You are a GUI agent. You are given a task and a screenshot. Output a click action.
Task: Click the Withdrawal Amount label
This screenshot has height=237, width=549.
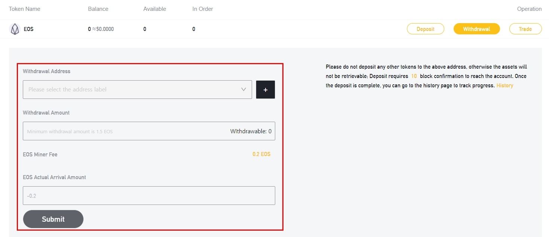[46, 113]
